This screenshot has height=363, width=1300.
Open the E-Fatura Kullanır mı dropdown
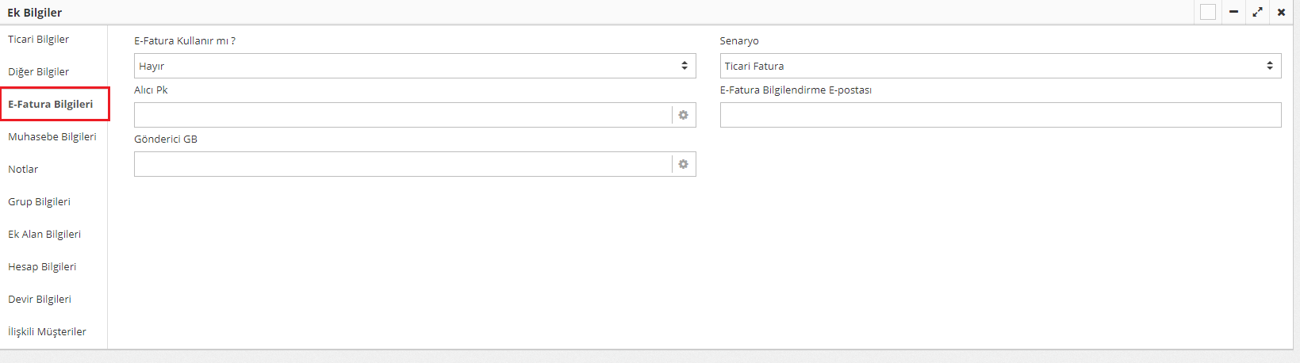414,66
